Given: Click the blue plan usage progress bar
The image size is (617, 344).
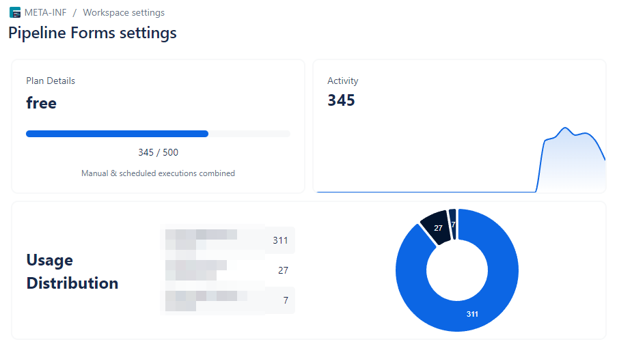Looking at the screenshot, I should pyautogui.click(x=117, y=134).
